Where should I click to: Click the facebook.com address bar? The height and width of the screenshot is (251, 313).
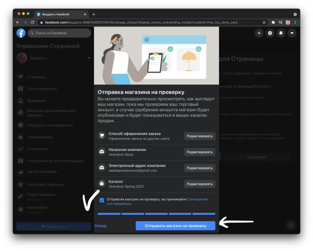153,22
